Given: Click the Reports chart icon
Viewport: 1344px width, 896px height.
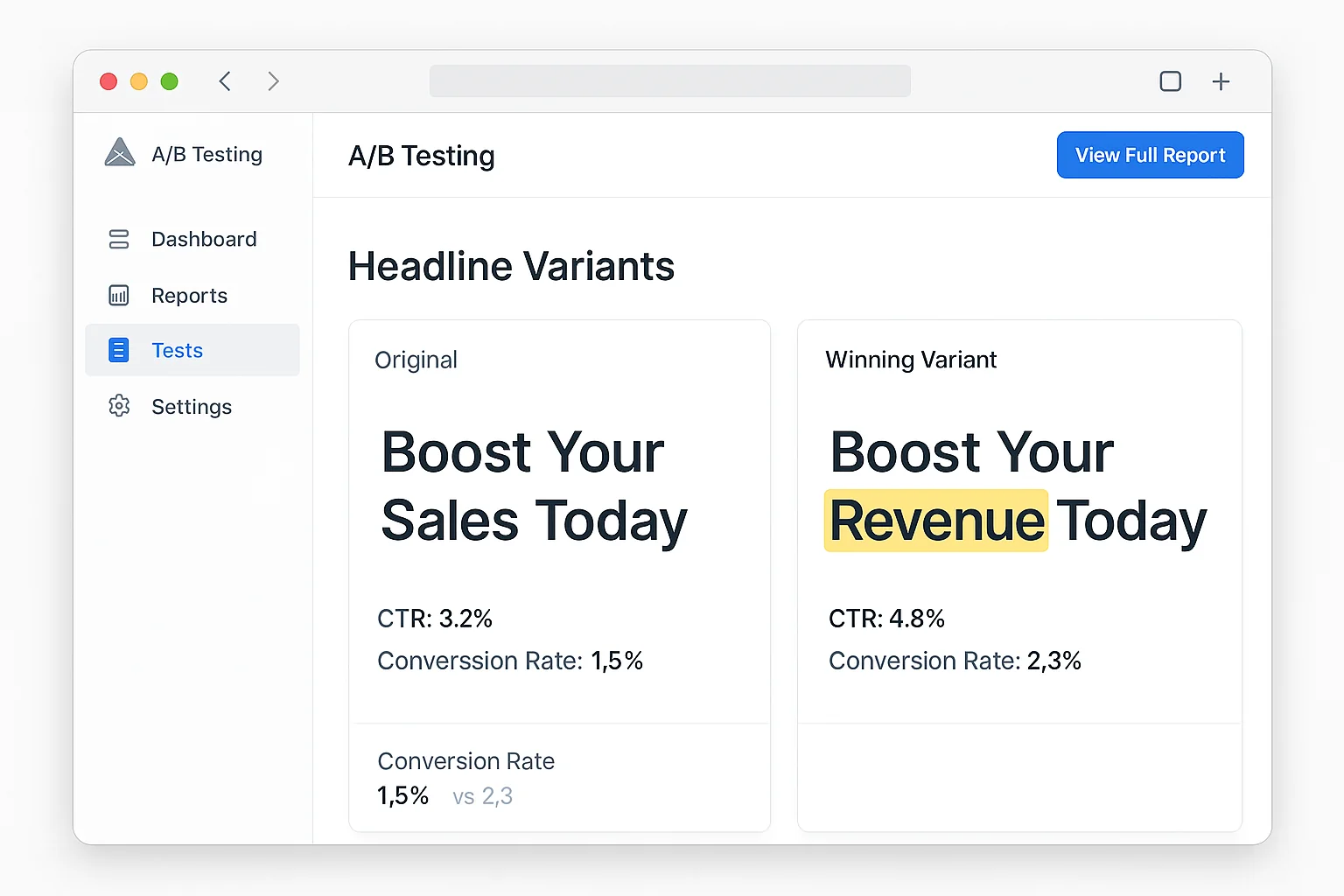Looking at the screenshot, I should [119, 296].
